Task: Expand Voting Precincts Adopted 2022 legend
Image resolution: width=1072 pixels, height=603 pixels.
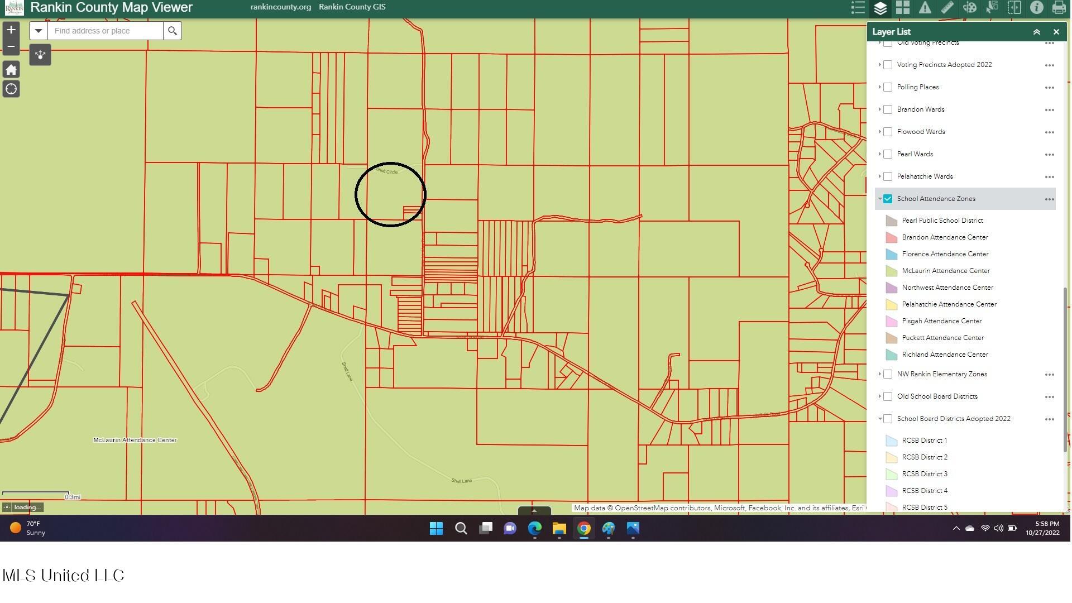Action: click(x=879, y=65)
